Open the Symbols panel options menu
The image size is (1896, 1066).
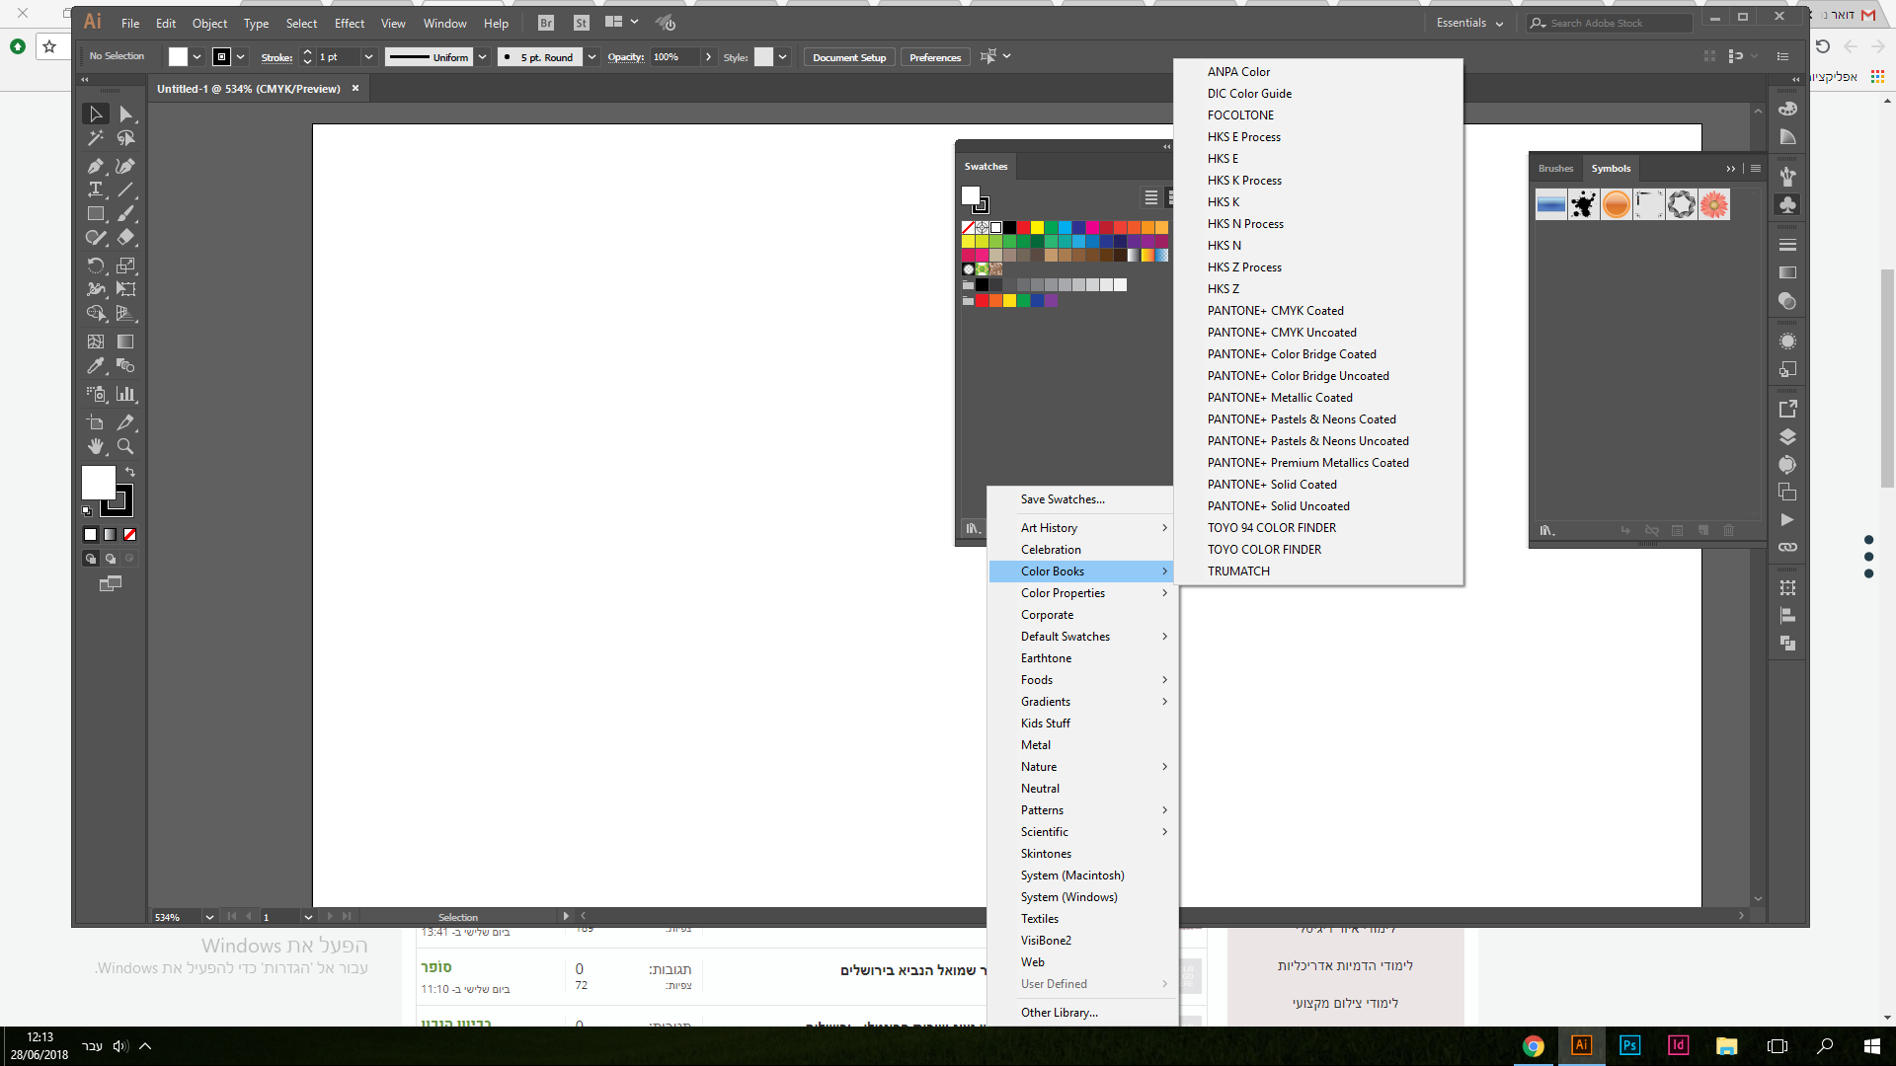[x=1756, y=169]
